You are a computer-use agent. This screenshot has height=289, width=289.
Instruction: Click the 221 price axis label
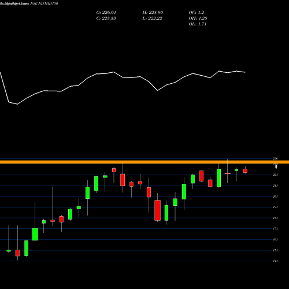click(x=275, y=175)
